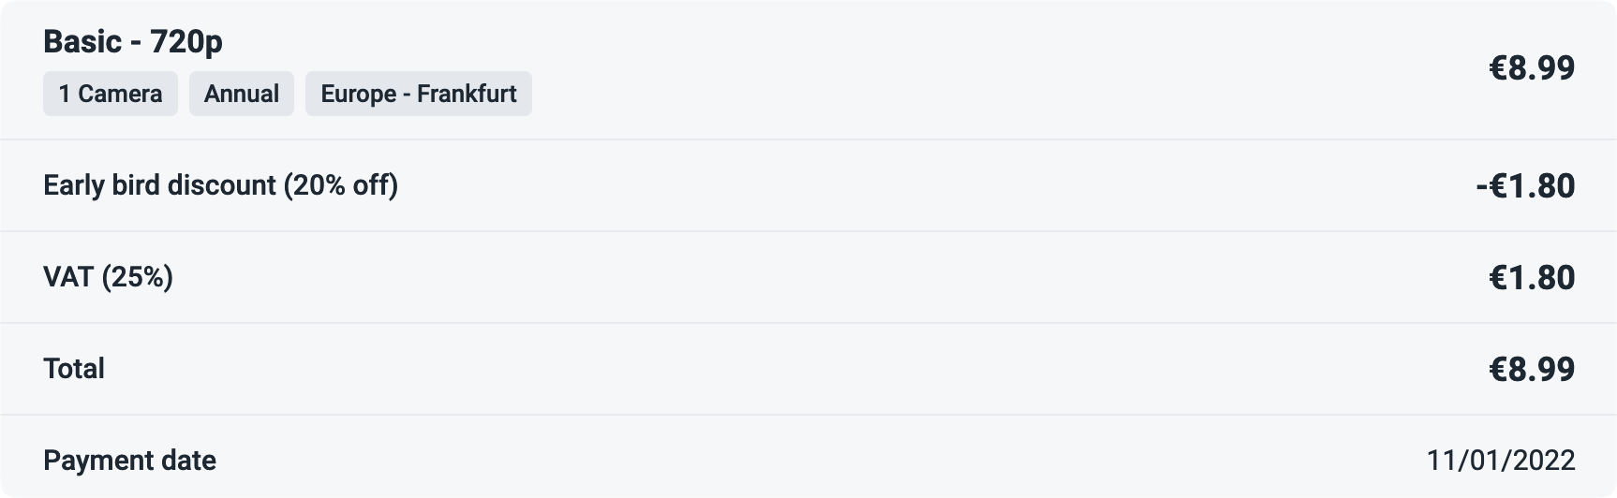Select the Europe - Frankfurt region tag
The image size is (1617, 498).
pyautogui.click(x=419, y=94)
